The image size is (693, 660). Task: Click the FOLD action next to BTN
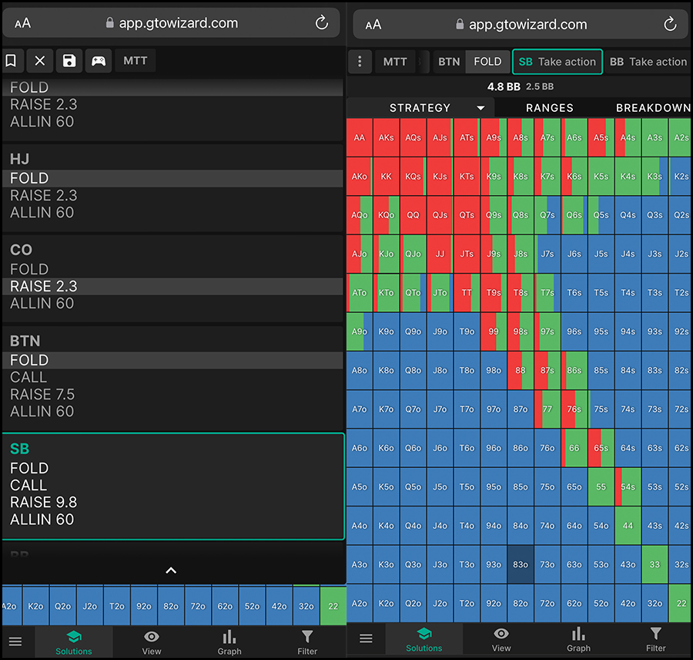(487, 62)
